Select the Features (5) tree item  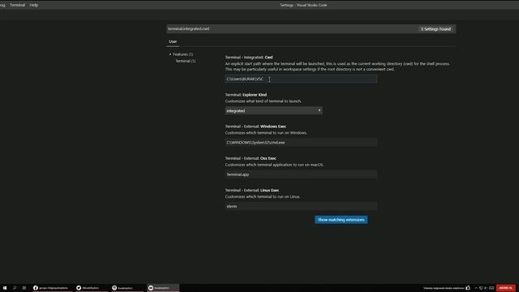pos(183,54)
